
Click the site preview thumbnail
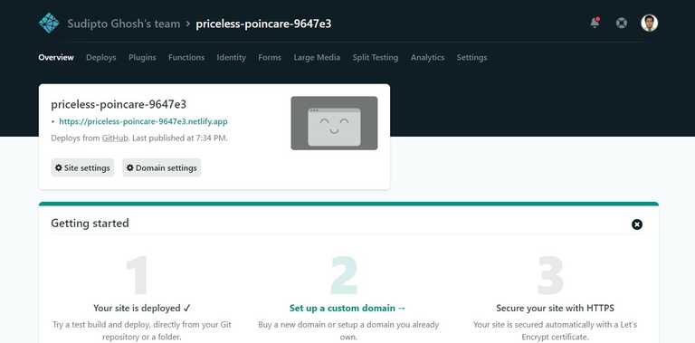[x=334, y=123]
